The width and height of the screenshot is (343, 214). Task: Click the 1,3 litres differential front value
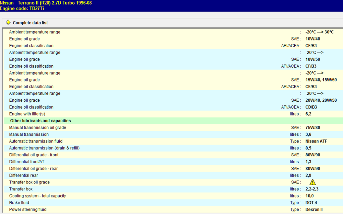(308, 162)
